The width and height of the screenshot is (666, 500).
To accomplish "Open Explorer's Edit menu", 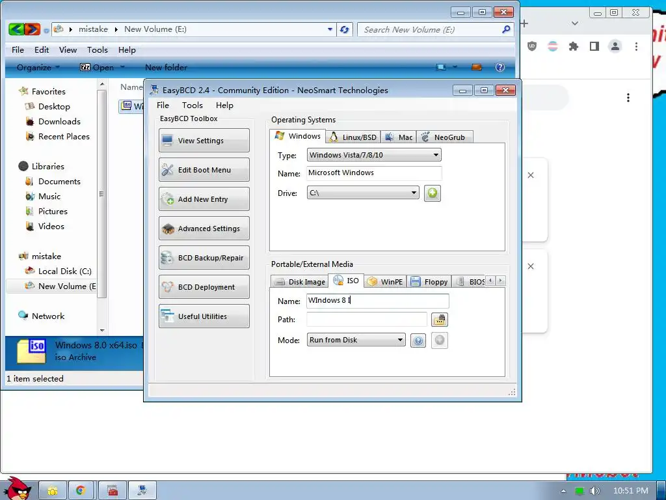I will (x=41, y=49).
